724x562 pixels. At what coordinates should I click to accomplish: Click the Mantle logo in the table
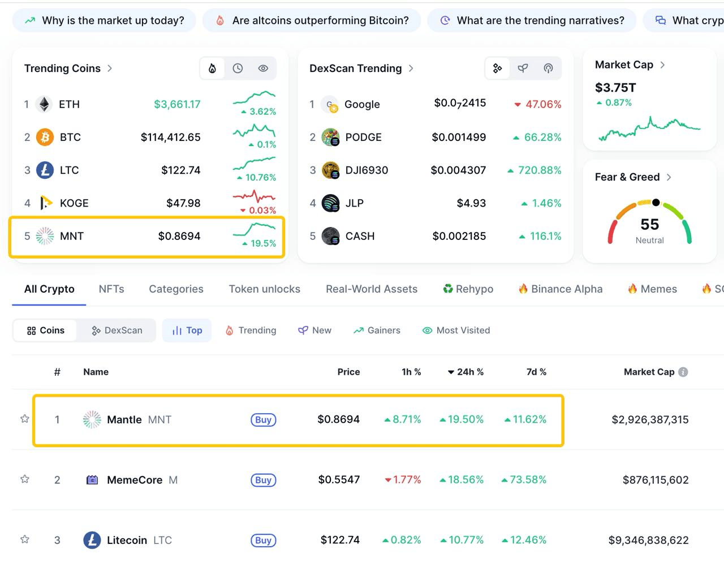click(x=92, y=419)
